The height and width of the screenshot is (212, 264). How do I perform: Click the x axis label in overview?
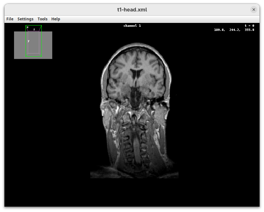pyautogui.click(x=28, y=27)
